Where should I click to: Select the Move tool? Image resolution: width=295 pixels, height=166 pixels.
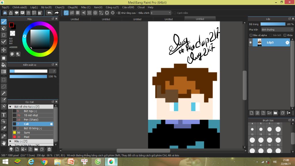tap(4, 50)
